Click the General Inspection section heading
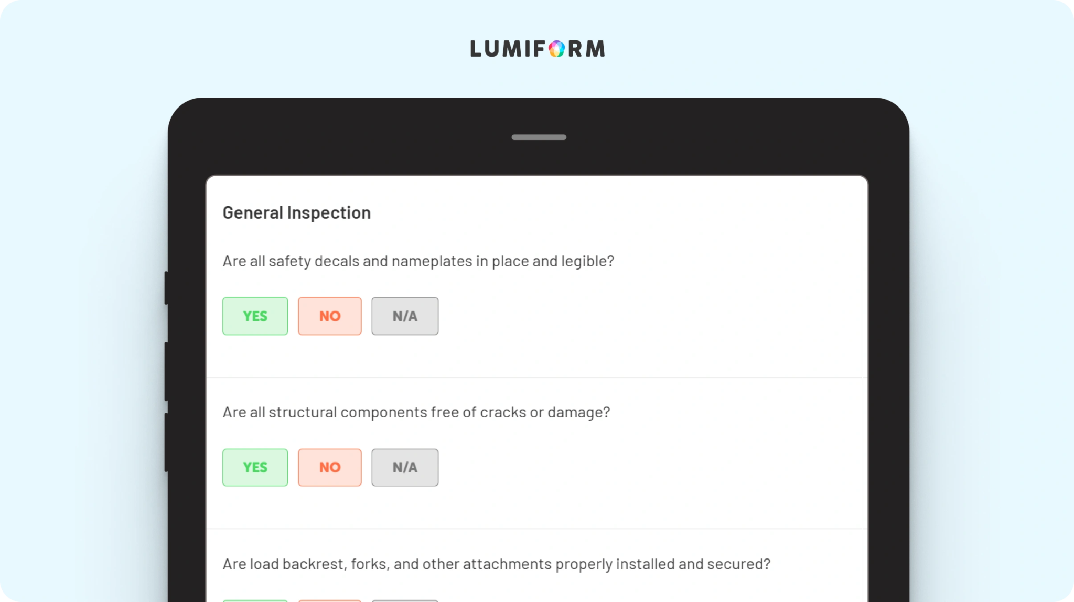This screenshot has height=602, width=1074. (297, 213)
